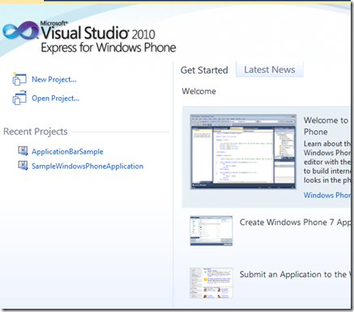Screen dimensions: 354x312
Task: Click the Open Project icon
Action: 19,98
